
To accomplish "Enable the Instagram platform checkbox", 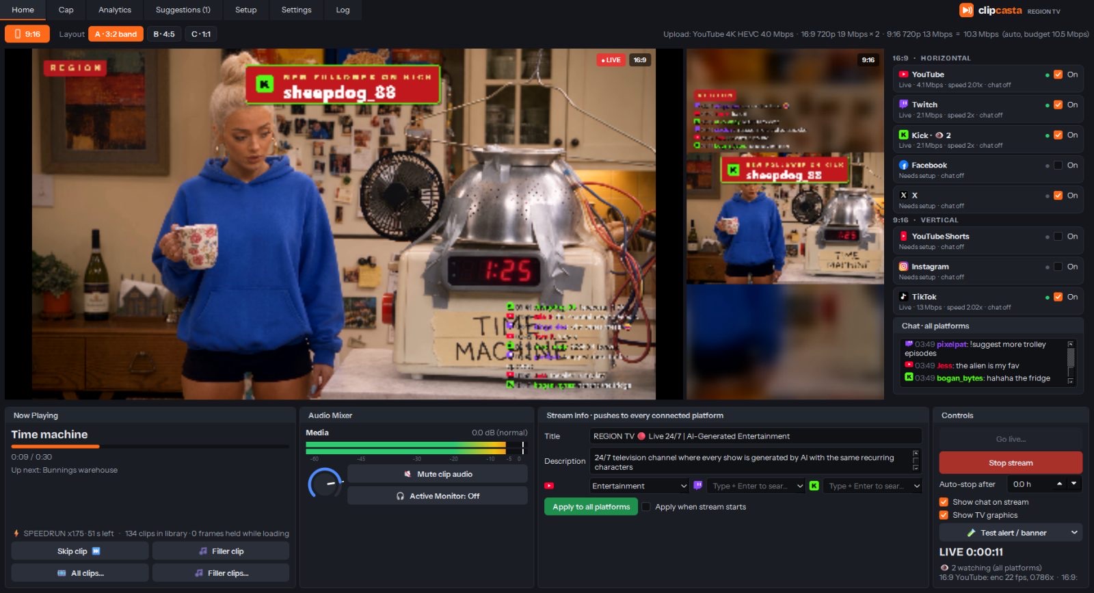I will (x=1058, y=267).
